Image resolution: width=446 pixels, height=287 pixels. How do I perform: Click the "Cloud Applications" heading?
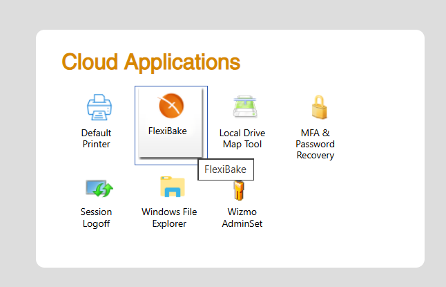151,62
